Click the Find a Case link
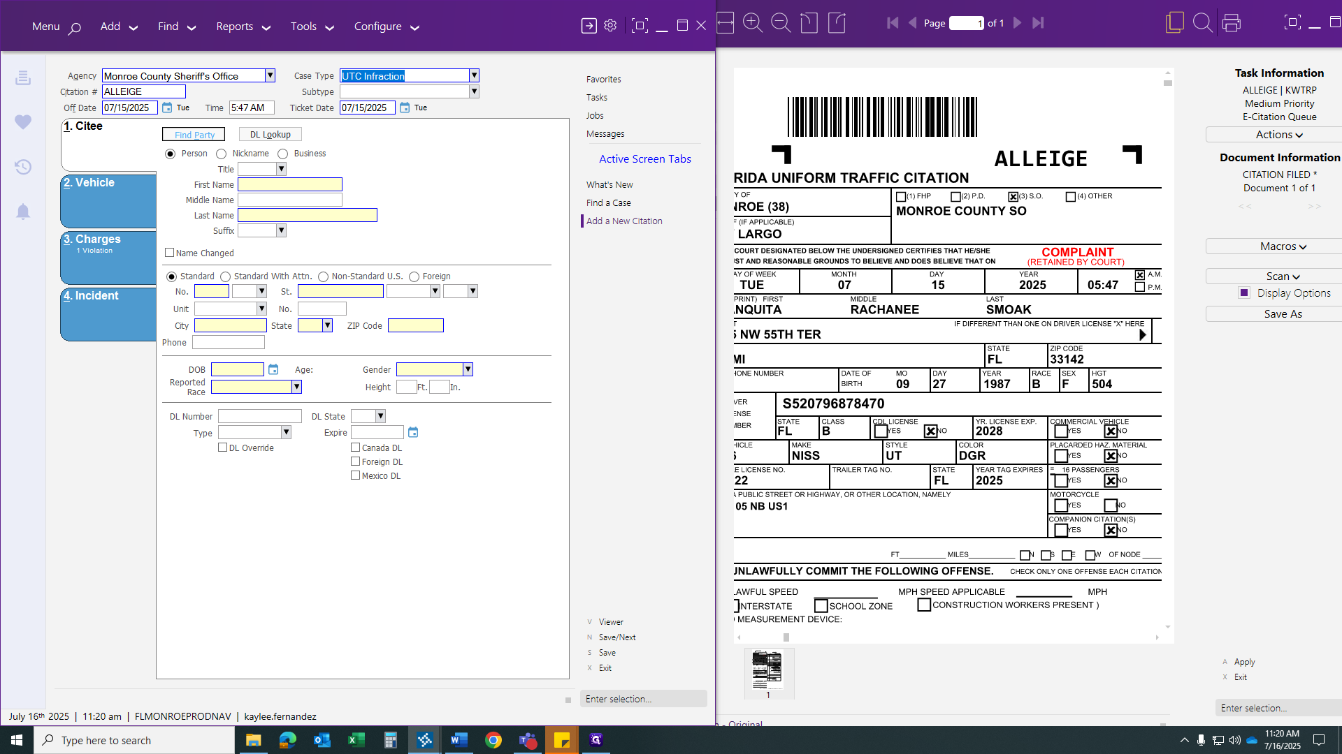The image size is (1342, 754). [x=608, y=202]
